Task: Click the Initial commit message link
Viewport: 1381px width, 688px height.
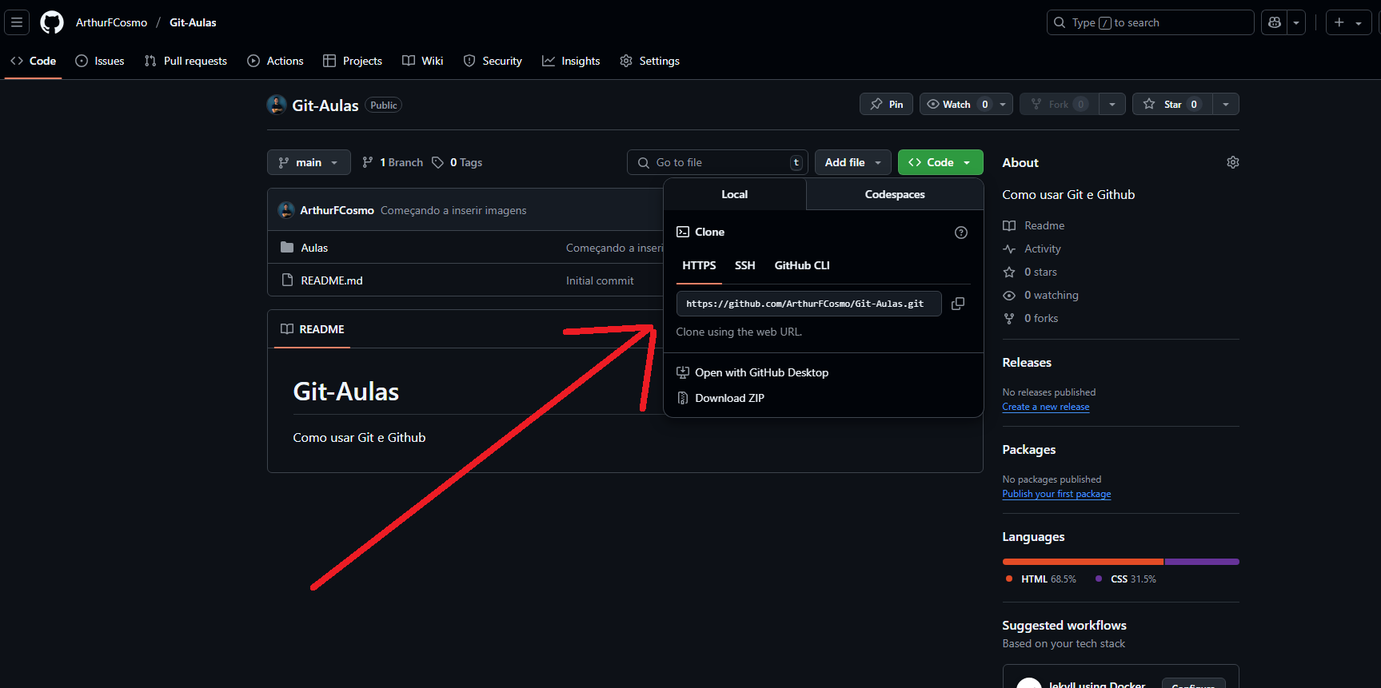Action: tap(600, 280)
